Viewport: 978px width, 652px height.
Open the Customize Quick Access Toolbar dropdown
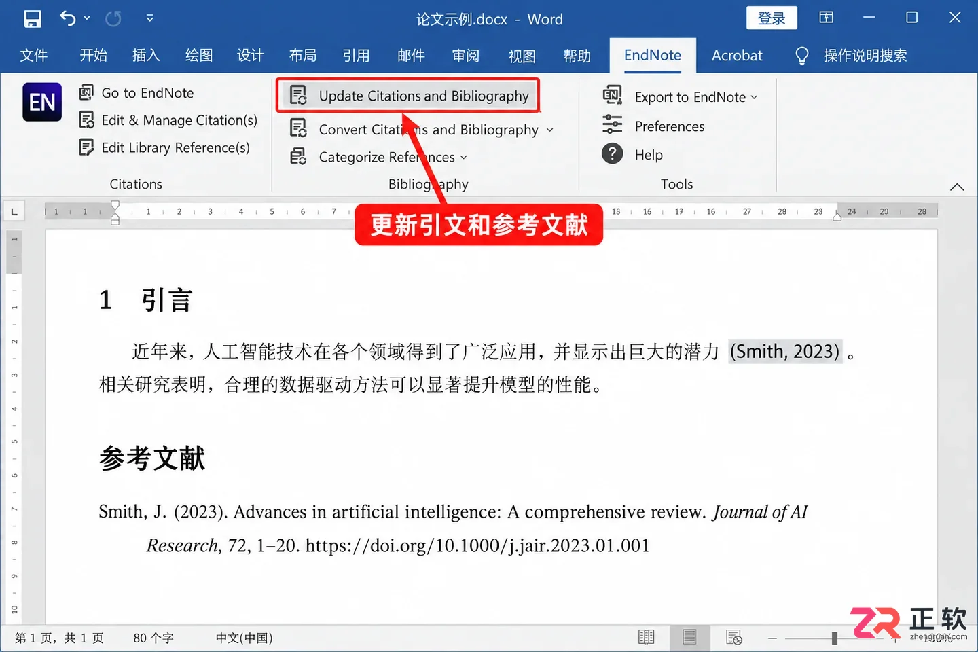click(150, 18)
